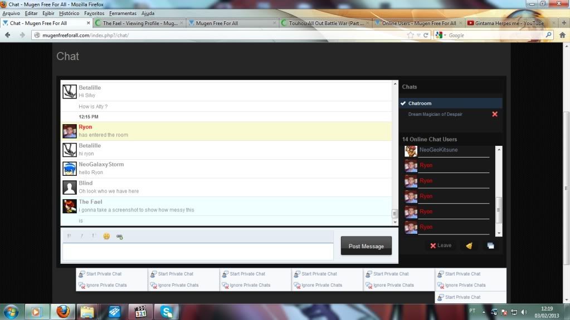Viewport: 570px width, 320px height.
Task: Go forward with the forward arrow
Action: pos(22,35)
